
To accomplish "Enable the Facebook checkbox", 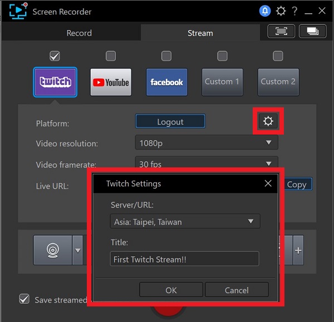I will coord(166,56).
